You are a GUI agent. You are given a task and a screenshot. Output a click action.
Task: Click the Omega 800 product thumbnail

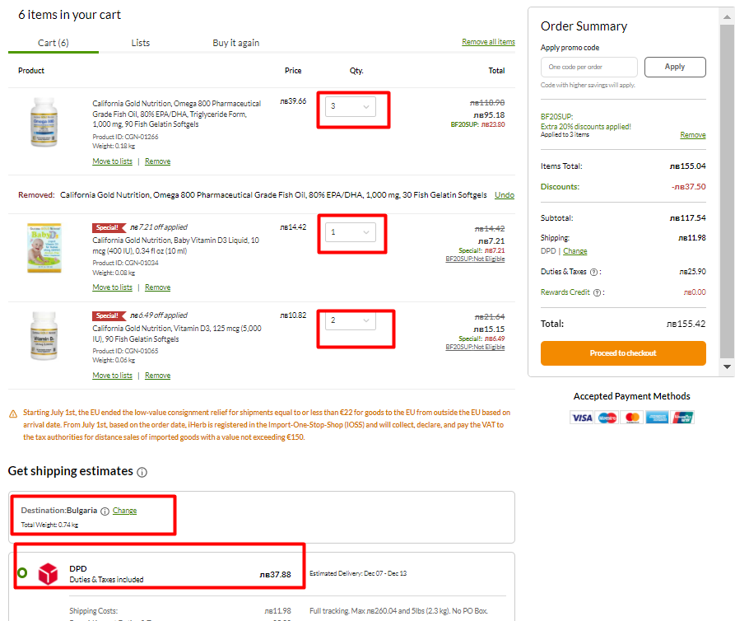pyautogui.click(x=44, y=124)
